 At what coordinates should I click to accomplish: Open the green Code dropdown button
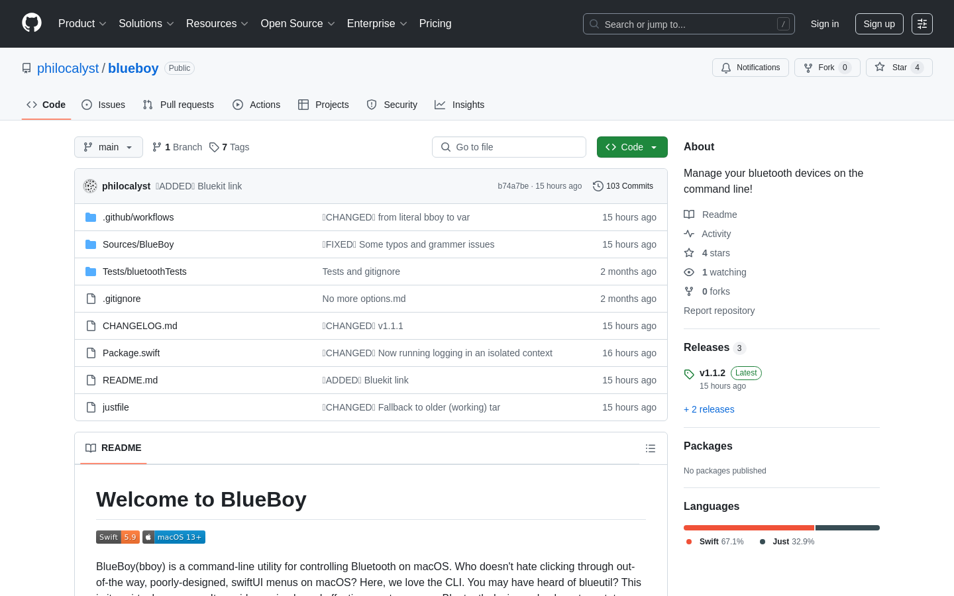632,147
